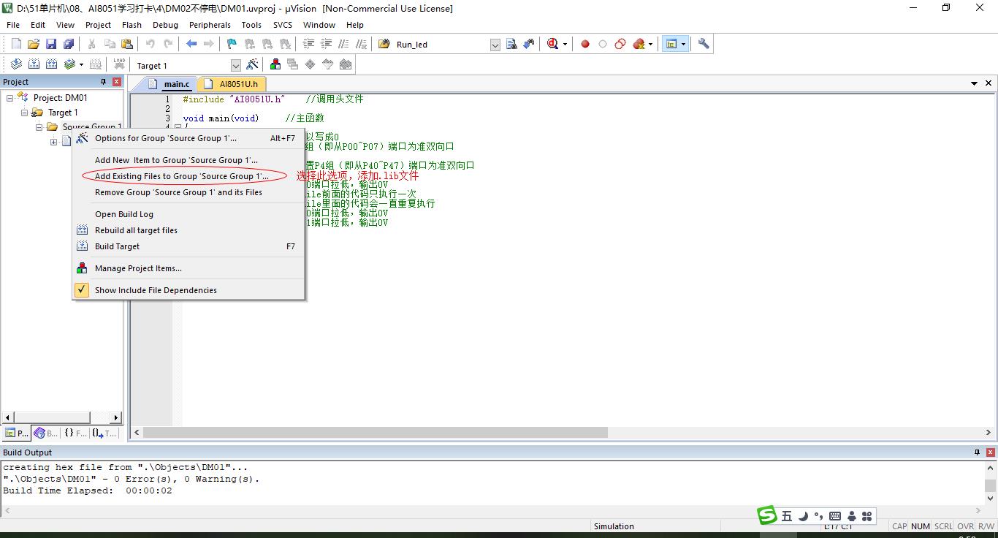Pin the Project panel with pushpin
This screenshot has width=998, height=538.
click(103, 82)
